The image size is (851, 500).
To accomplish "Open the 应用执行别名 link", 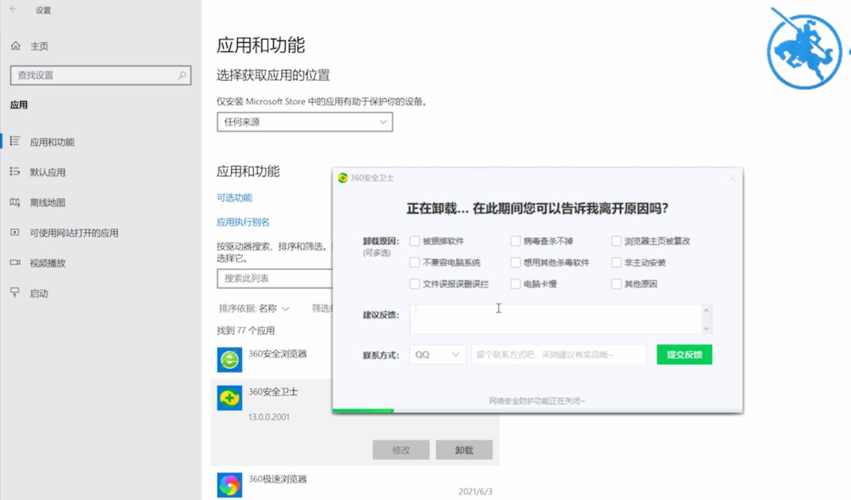I will [243, 222].
